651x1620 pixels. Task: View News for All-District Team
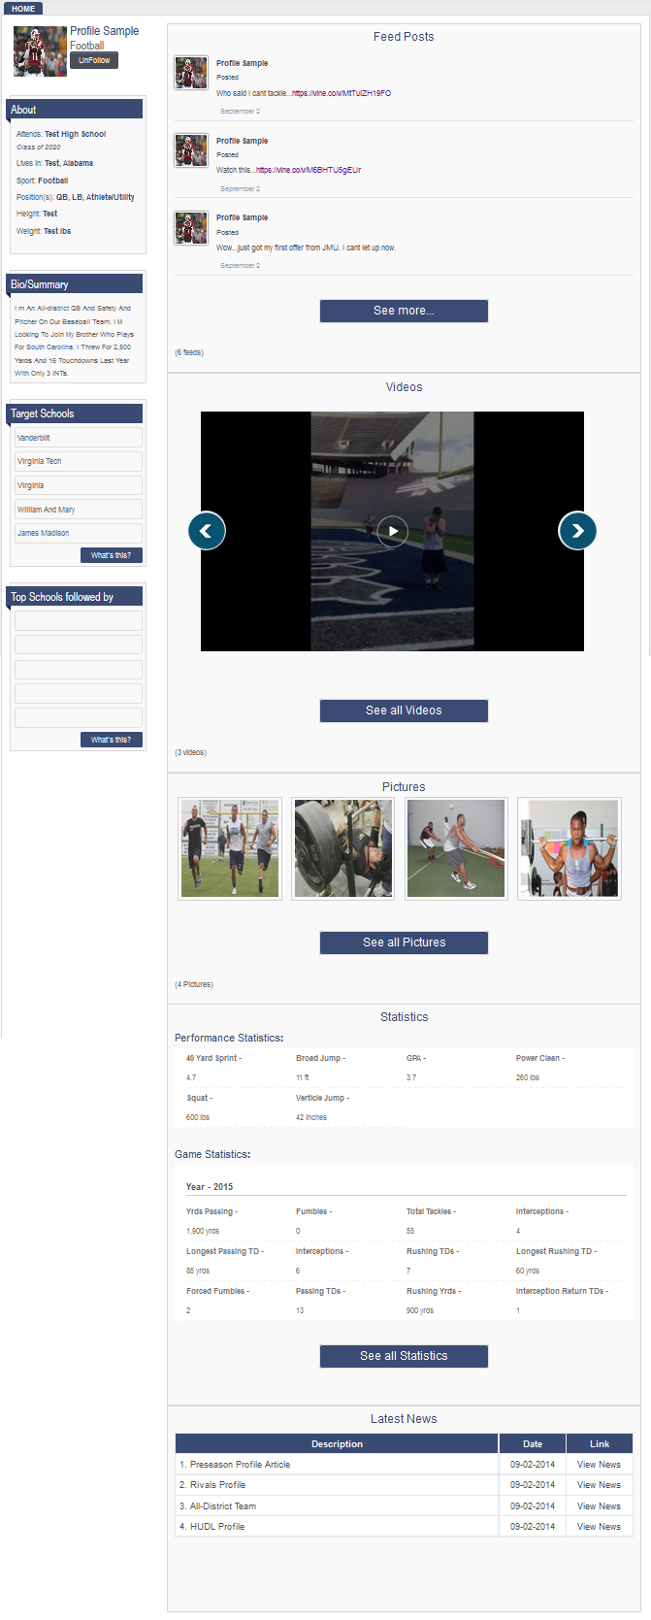coord(599,1506)
